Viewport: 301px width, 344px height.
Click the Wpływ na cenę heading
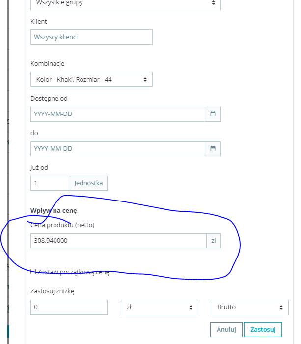(x=54, y=210)
